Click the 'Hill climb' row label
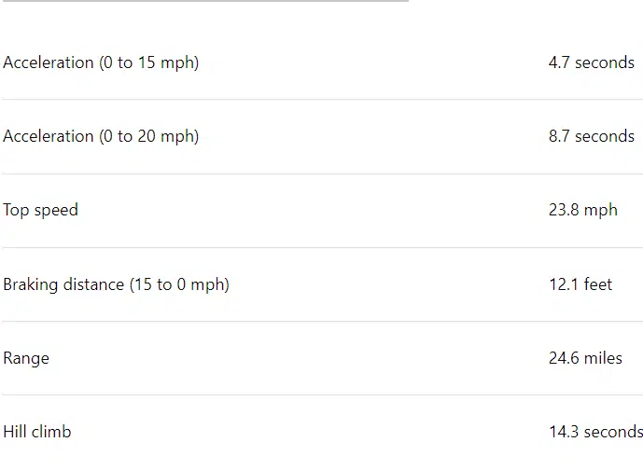 click(36, 432)
